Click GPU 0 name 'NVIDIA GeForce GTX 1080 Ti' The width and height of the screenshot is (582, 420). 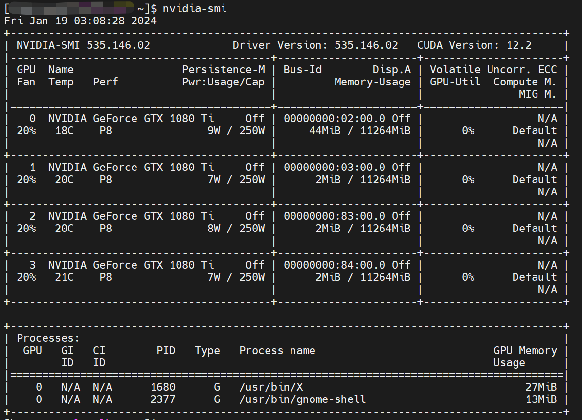pyautogui.click(x=131, y=119)
